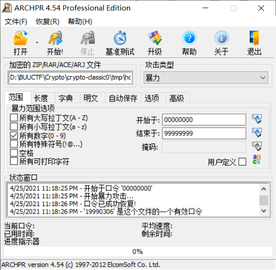Open the 帮助(H) menu
The image size is (276, 270).
pos(80,21)
